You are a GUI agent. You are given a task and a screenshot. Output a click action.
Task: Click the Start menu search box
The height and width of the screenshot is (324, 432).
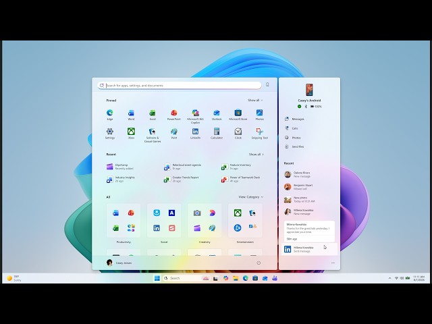[x=180, y=86]
